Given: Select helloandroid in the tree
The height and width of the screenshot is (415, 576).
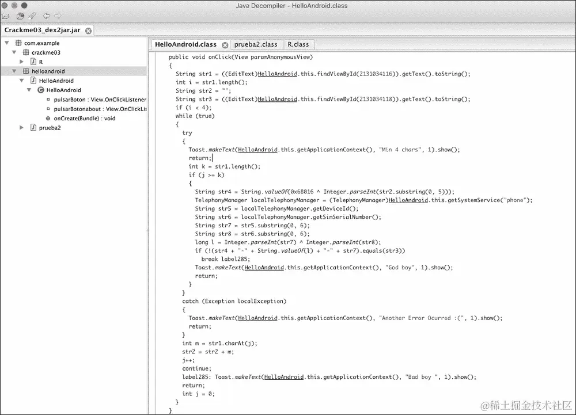Looking at the screenshot, I should [x=48, y=71].
